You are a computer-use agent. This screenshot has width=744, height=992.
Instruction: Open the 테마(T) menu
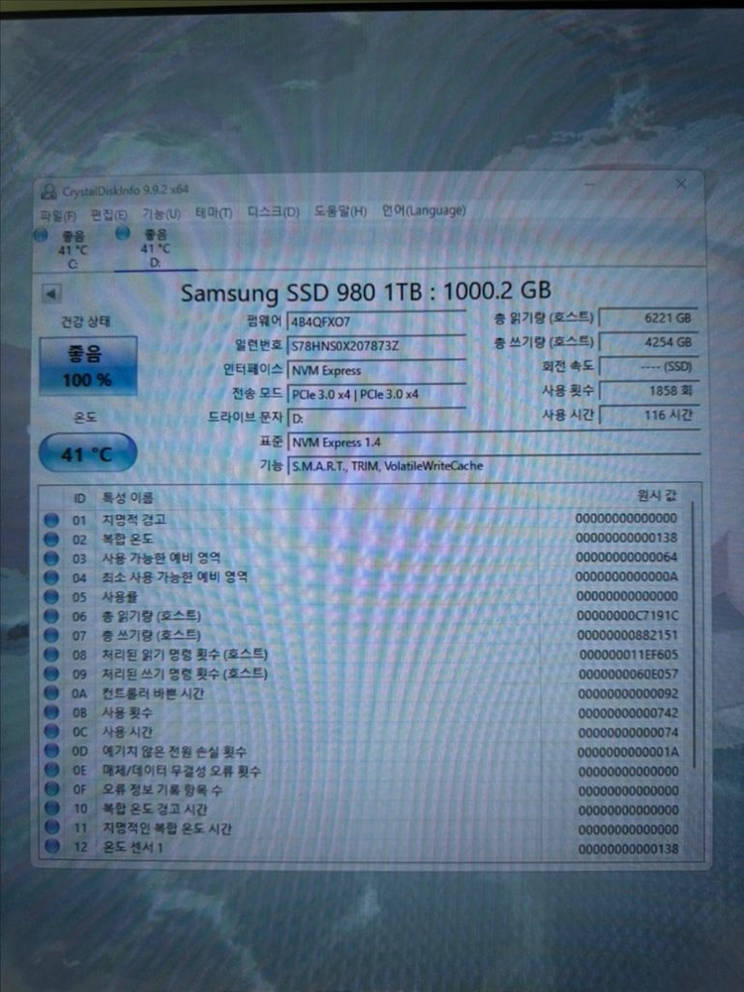213,213
